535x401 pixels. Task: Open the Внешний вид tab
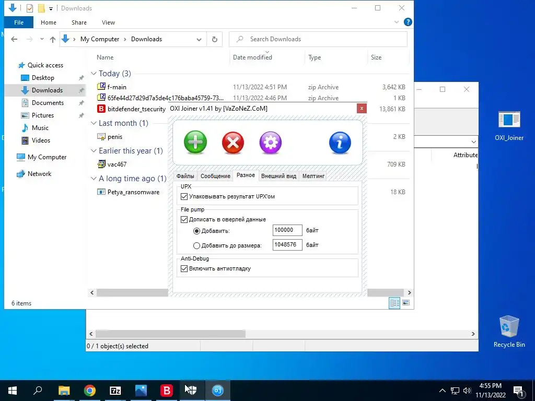click(x=278, y=176)
